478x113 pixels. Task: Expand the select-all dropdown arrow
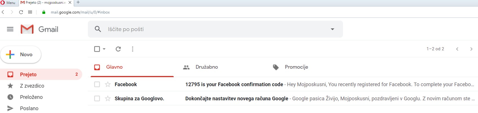tap(104, 49)
